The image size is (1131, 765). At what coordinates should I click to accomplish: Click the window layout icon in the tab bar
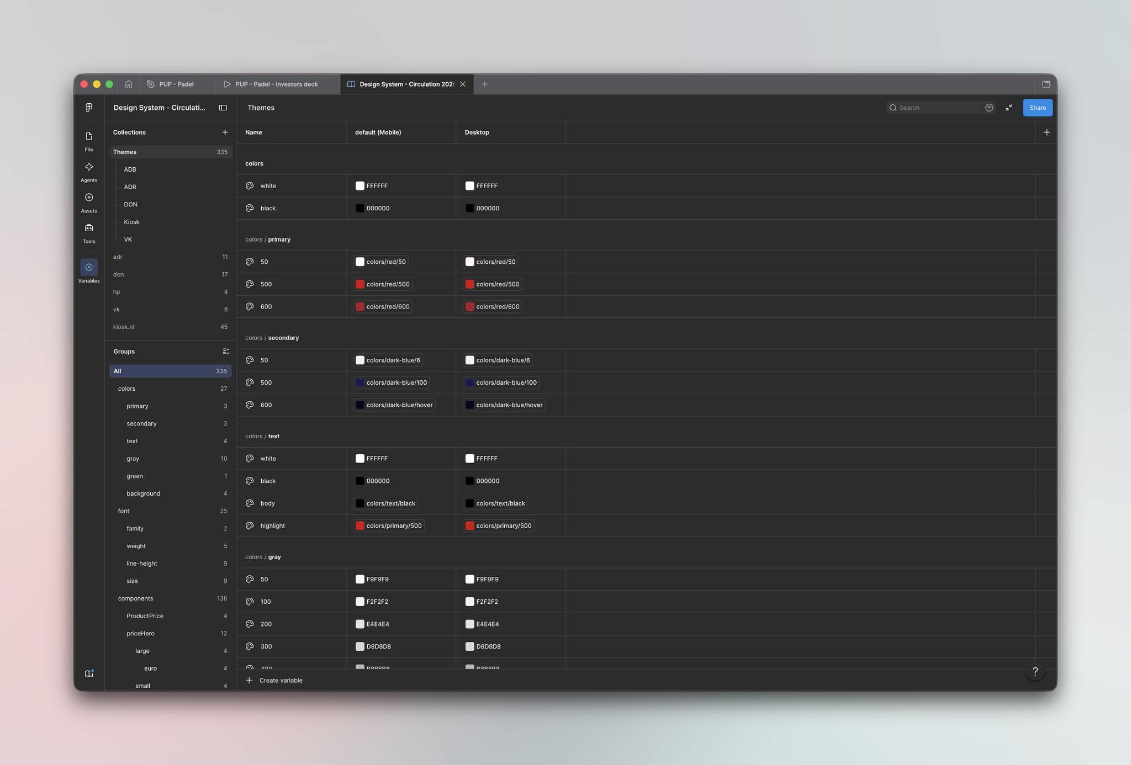1046,84
